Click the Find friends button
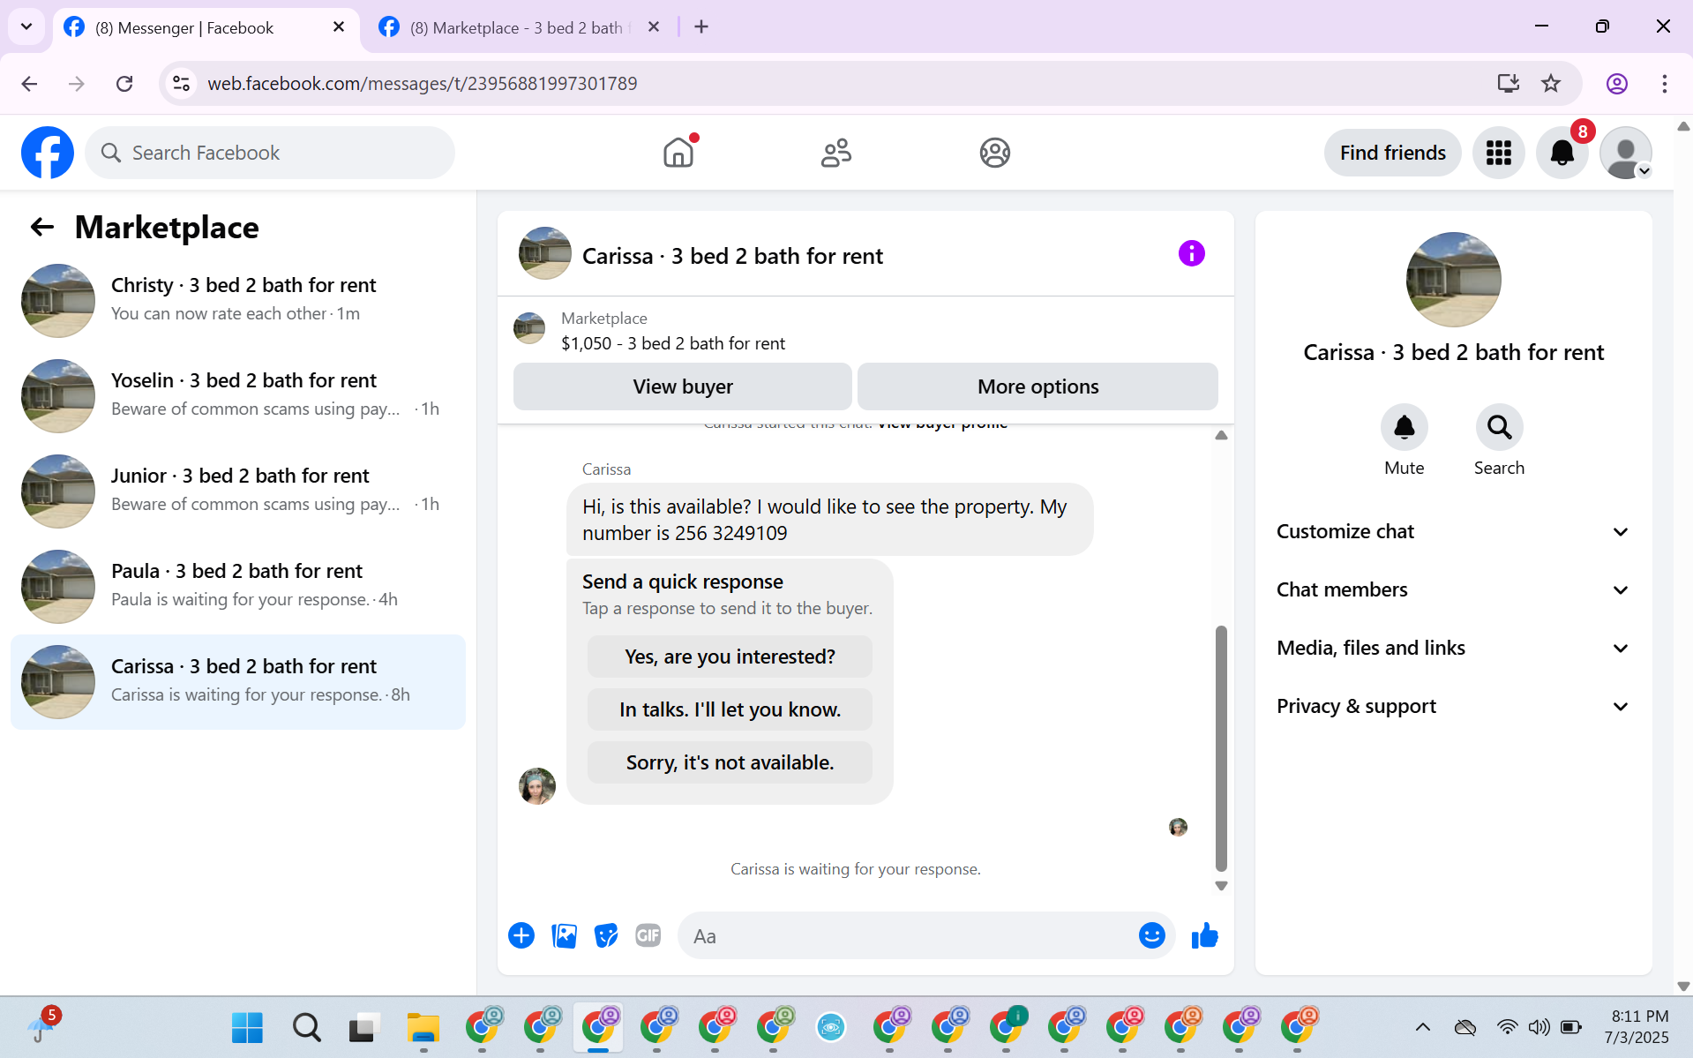1693x1058 pixels. (x=1392, y=153)
